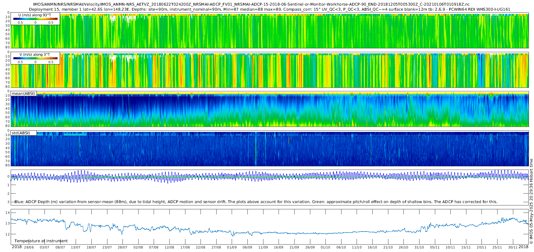
Task: Click the 13/07 date tick label
Action: 76,247
